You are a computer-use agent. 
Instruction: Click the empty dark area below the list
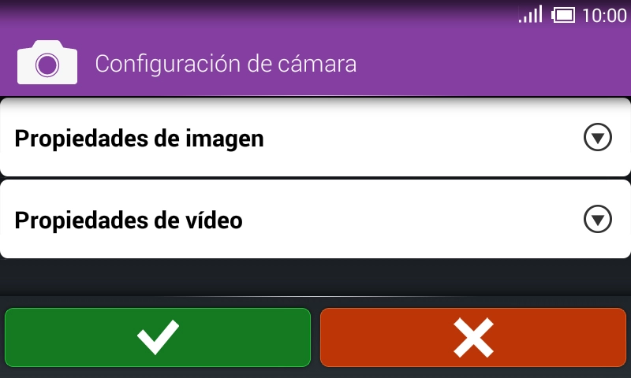315,277
